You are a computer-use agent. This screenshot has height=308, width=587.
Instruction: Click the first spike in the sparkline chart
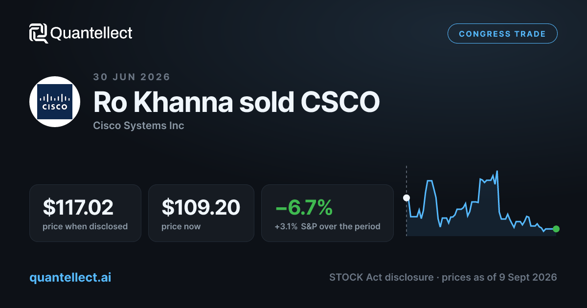click(430, 181)
